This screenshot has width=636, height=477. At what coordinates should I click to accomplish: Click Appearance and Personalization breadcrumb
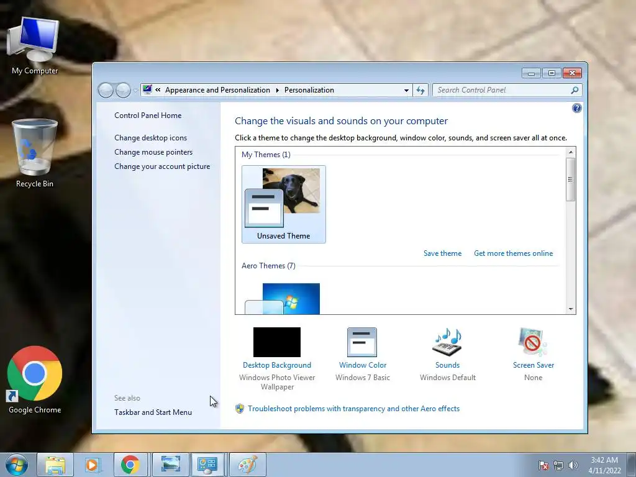tap(217, 90)
